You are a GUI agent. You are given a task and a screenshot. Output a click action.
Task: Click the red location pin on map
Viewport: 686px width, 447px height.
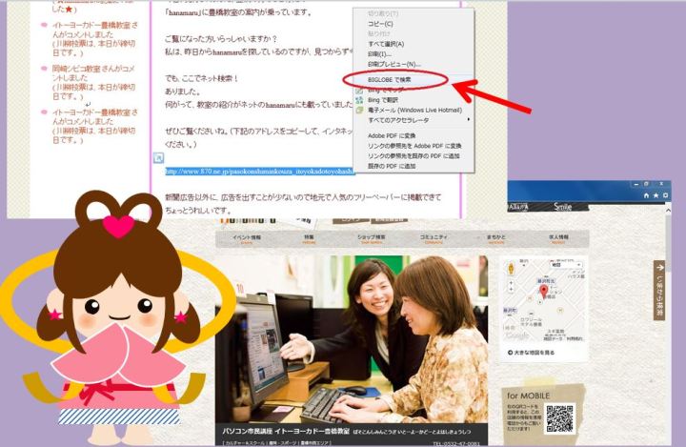pyautogui.click(x=543, y=291)
